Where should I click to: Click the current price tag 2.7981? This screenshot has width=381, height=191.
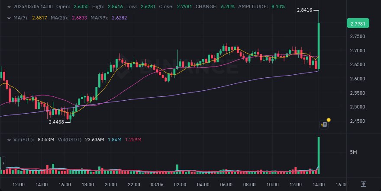point(358,23)
